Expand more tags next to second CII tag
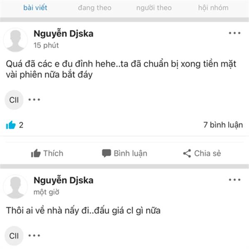249x249 pixels. point(34,235)
